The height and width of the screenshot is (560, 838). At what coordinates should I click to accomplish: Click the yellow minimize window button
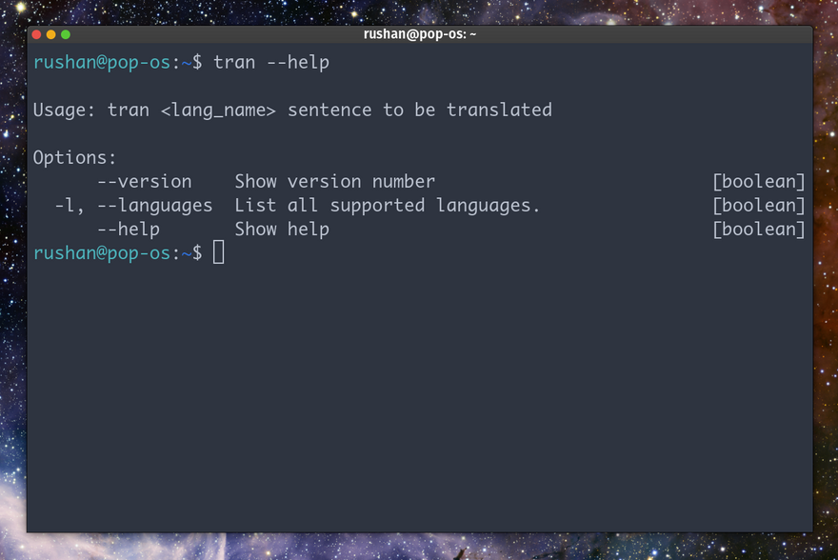tap(51, 34)
